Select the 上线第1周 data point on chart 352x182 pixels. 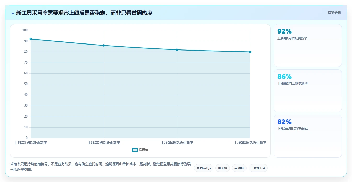[31, 39]
